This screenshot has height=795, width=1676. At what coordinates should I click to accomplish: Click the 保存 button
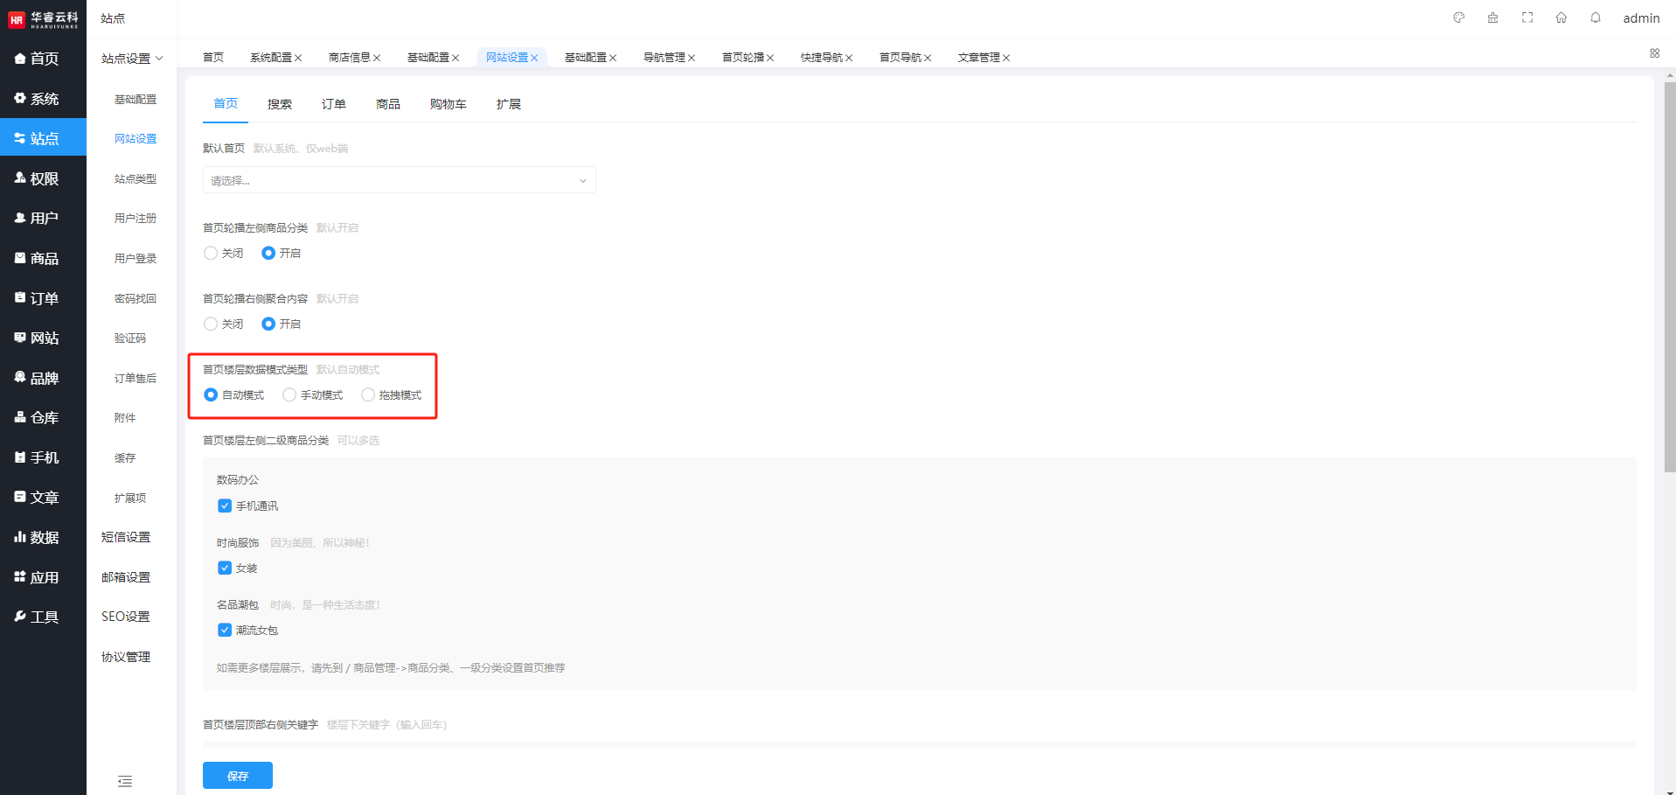pyautogui.click(x=237, y=776)
